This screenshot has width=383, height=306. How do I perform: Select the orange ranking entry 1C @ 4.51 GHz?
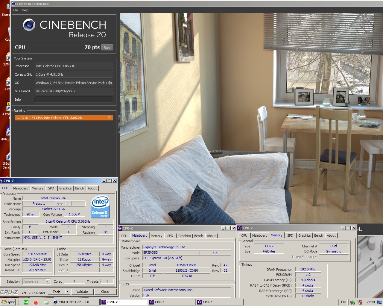[64, 118]
